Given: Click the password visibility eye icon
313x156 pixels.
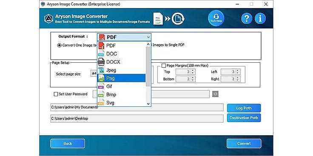Looking at the screenshot, I should tap(215, 94).
